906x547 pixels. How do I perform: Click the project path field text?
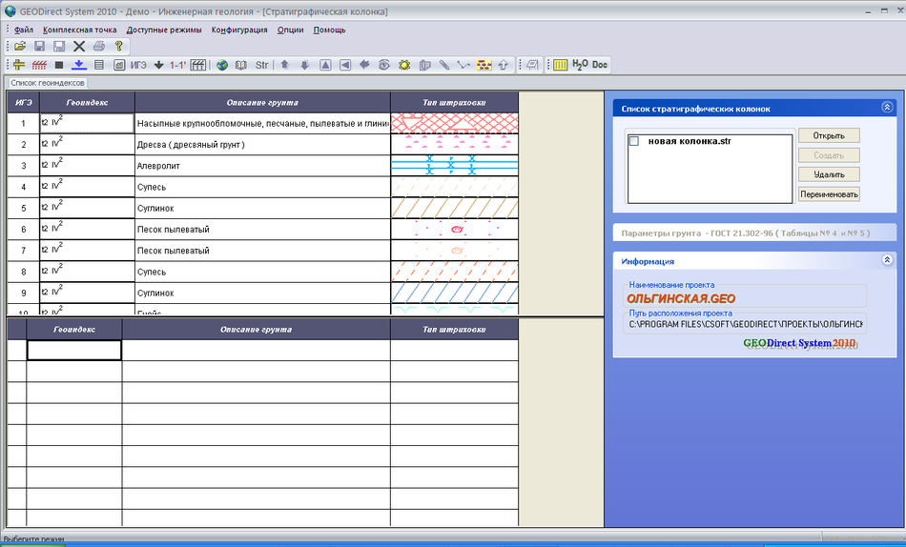(746, 325)
